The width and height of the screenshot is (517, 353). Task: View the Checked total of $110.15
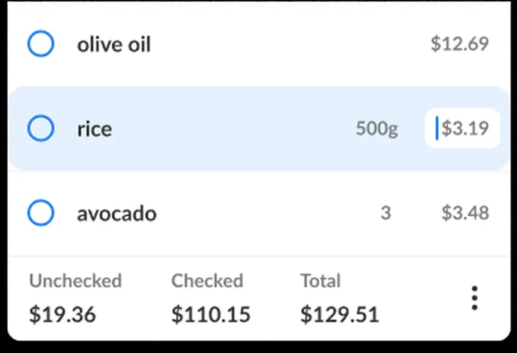(x=210, y=314)
